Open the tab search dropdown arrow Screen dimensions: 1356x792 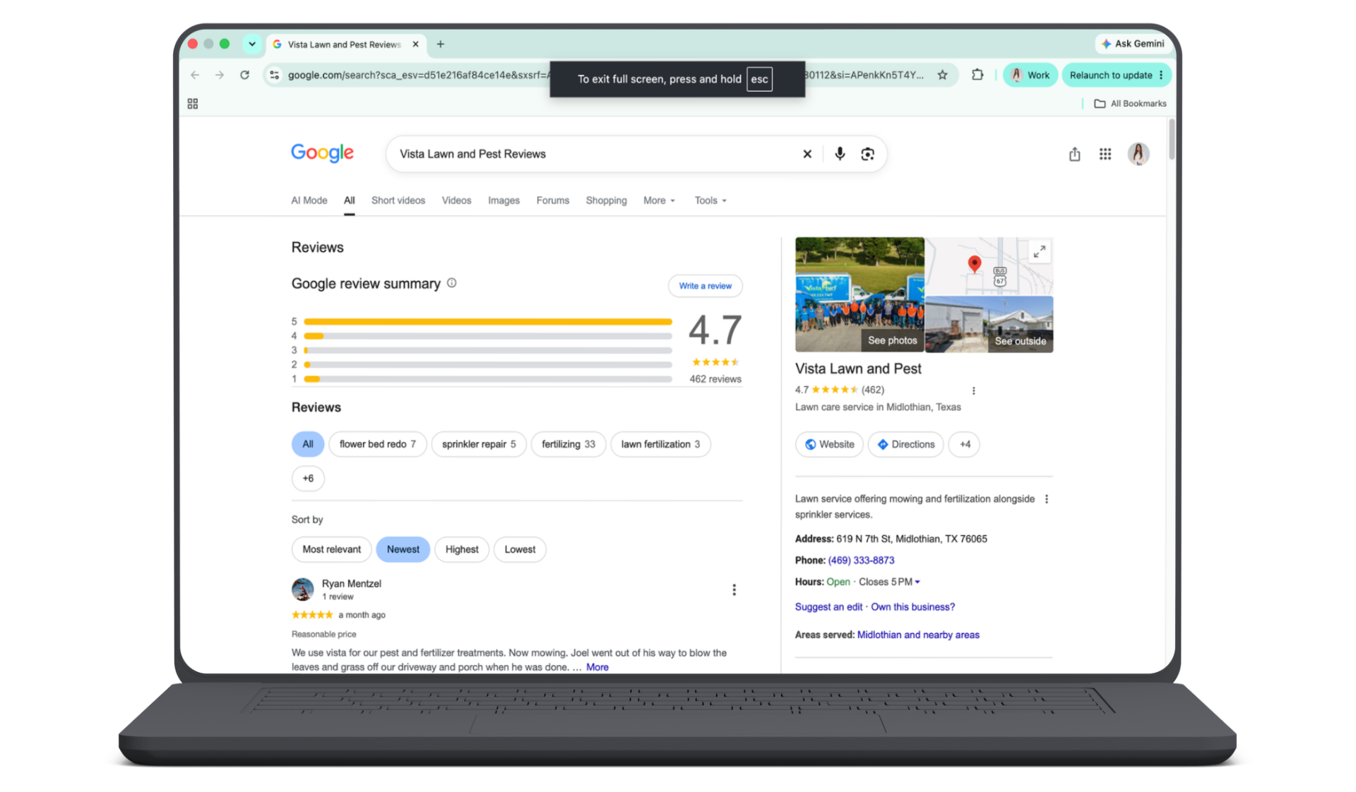coord(252,44)
